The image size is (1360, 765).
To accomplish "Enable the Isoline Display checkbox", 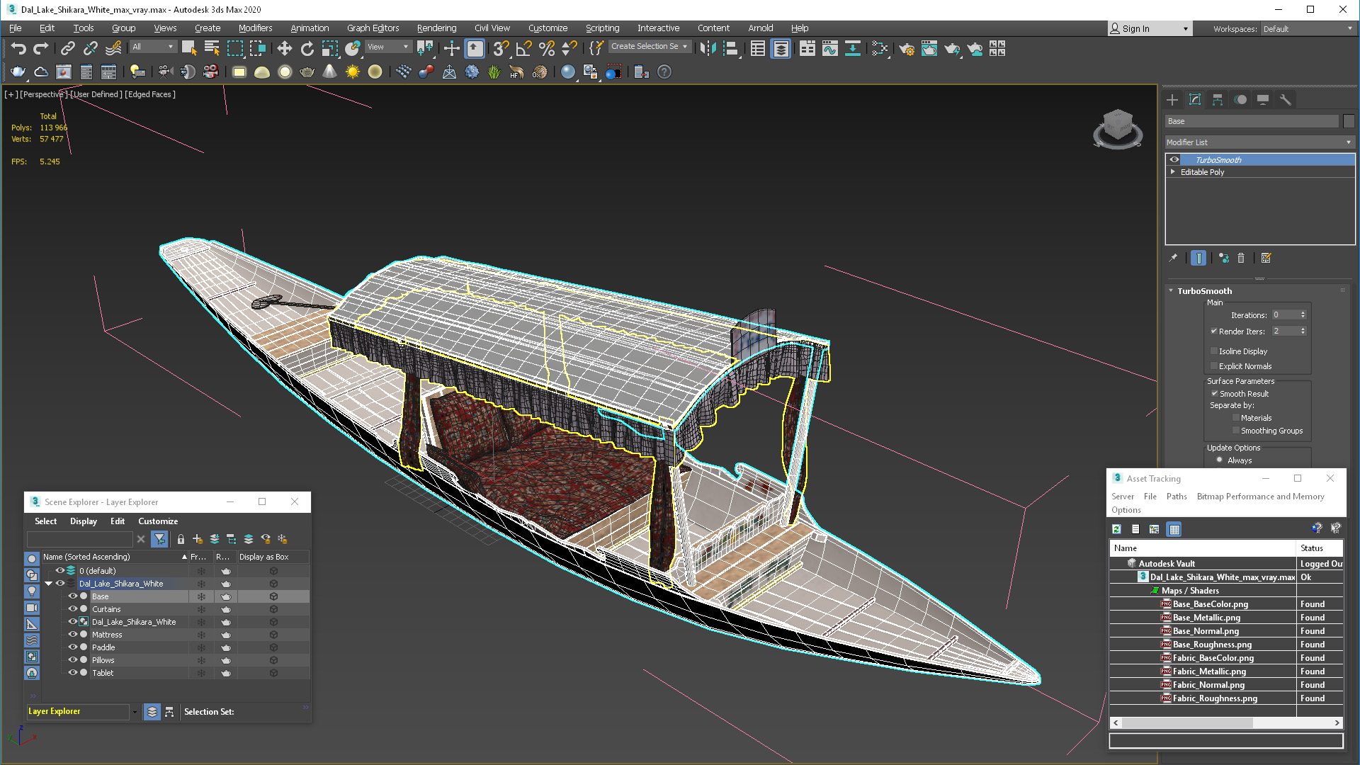I will pos(1214,351).
